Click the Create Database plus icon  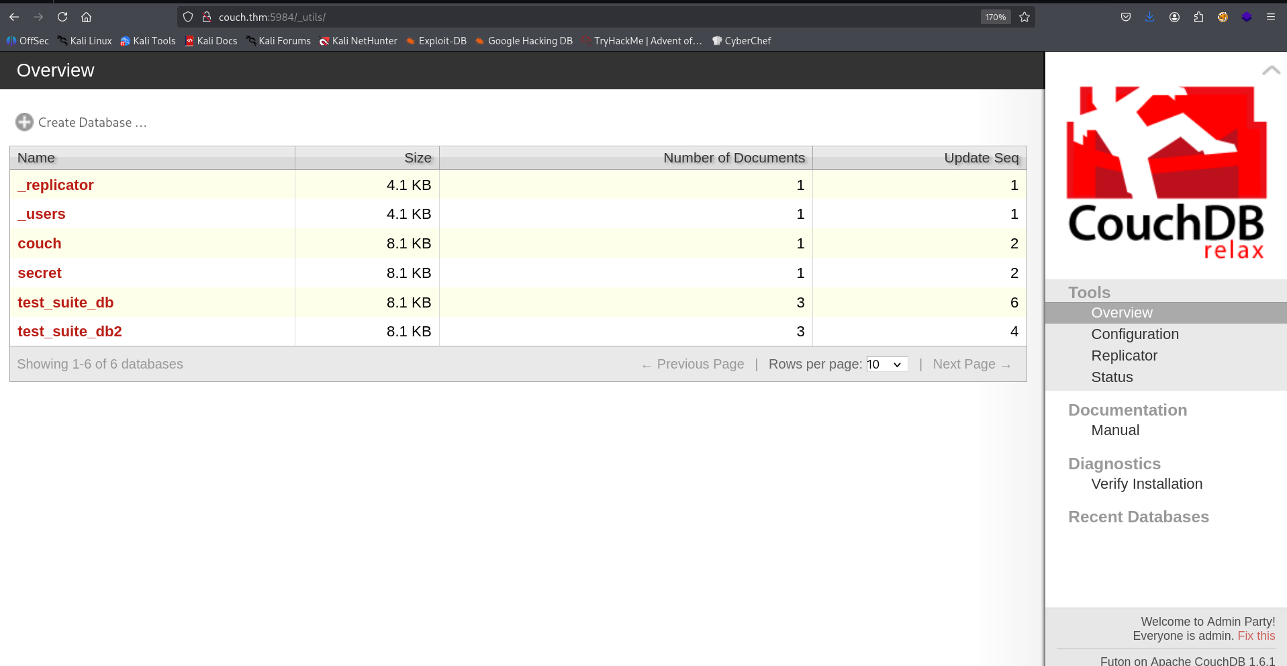pos(25,122)
